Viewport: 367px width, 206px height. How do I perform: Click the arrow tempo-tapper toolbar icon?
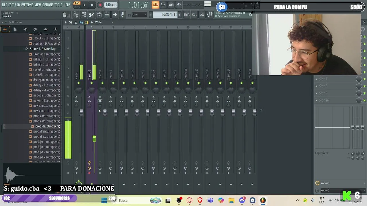pyautogui.click(x=115, y=15)
